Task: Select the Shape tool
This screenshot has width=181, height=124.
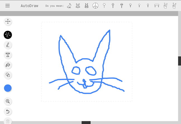Action: [8, 75]
